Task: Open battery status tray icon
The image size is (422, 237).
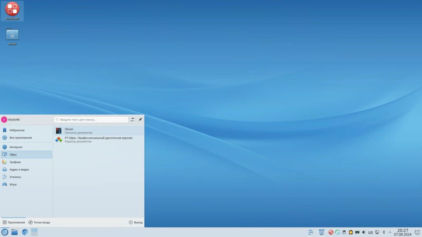Action: pyautogui.click(x=357, y=232)
